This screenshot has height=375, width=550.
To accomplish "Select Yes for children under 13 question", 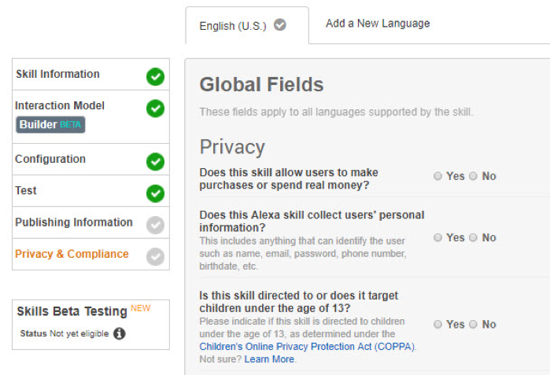I will pyautogui.click(x=437, y=324).
